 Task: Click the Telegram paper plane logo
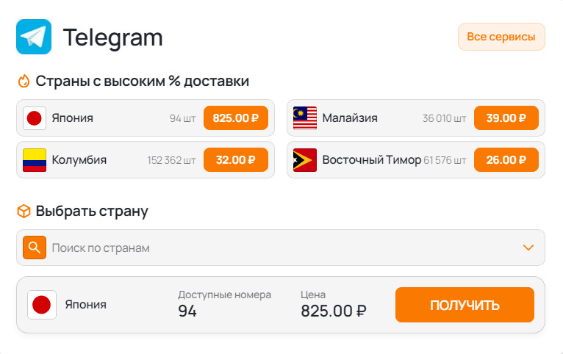(34, 37)
